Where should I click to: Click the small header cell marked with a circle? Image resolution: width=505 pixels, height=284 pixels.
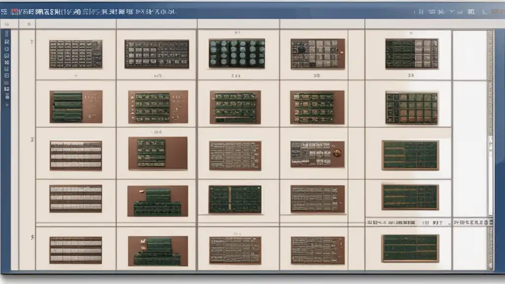[7, 24]
